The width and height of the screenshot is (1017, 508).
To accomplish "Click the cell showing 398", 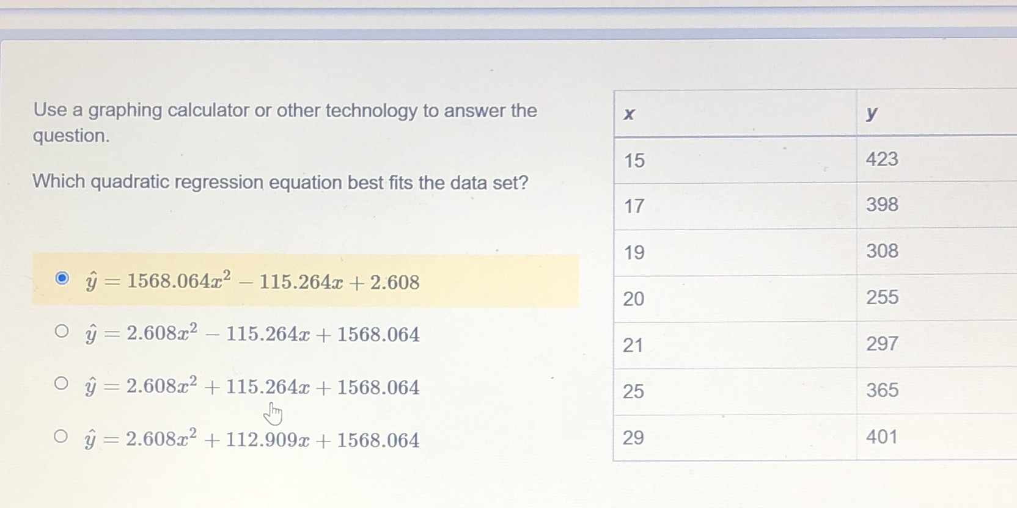I will coord(882,205).
